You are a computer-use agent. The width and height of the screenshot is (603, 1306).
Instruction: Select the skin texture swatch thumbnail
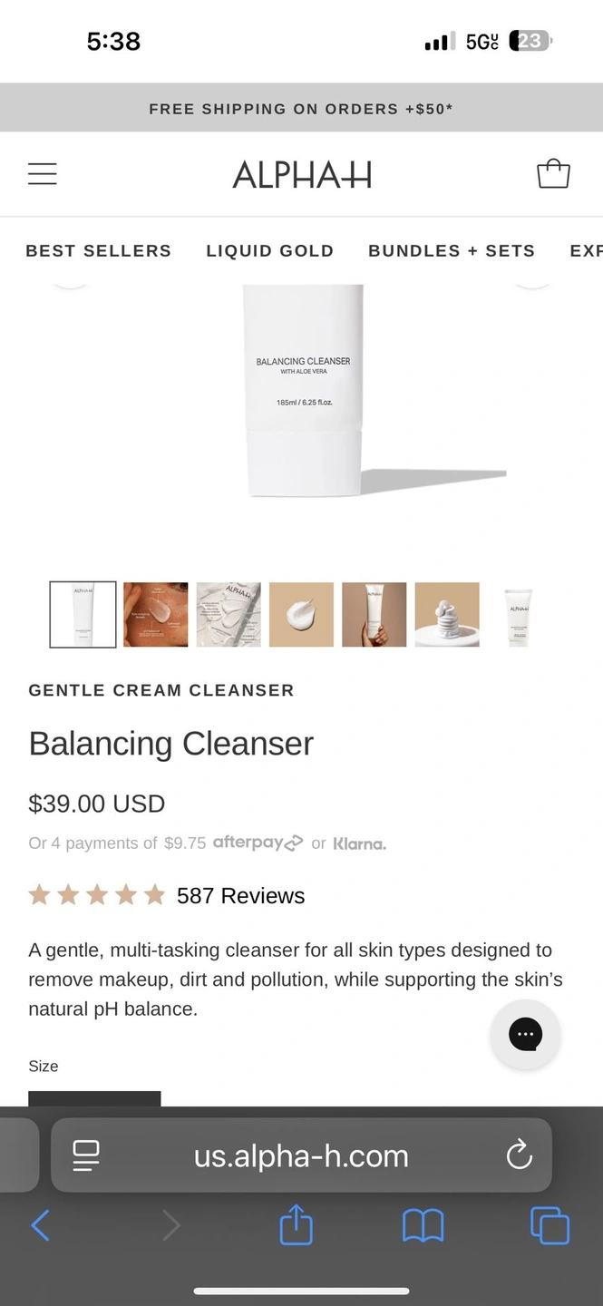pyautogui.click(x=156, y=615)
